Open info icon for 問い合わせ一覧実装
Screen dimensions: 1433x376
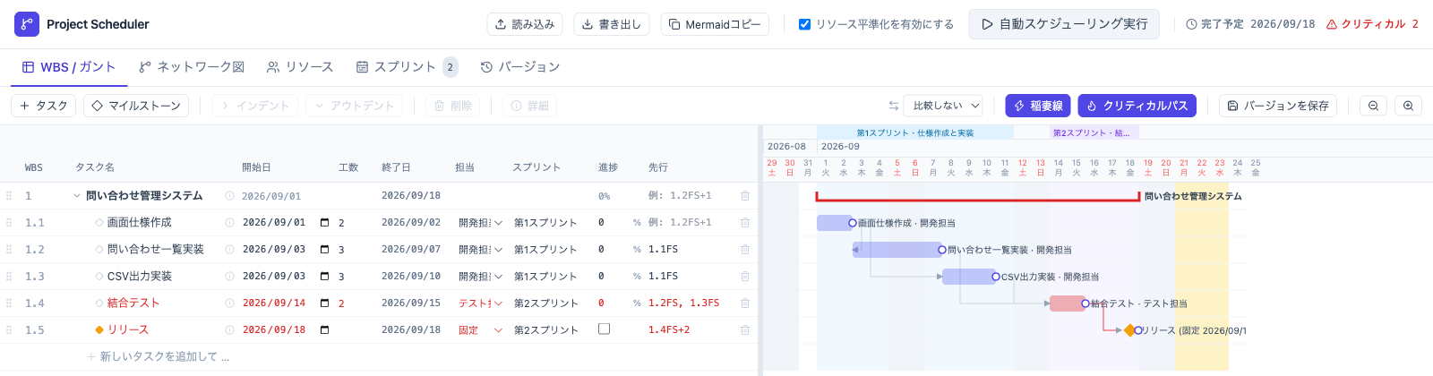[229, 250]
